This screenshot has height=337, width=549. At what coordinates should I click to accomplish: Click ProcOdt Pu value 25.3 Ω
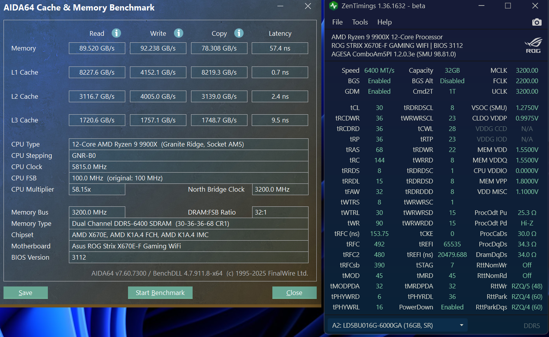coord(527,213)
